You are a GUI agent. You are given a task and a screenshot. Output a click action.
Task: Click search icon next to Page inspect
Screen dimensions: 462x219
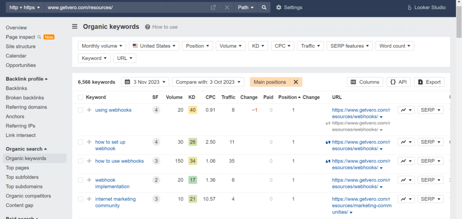click(39, 37)
